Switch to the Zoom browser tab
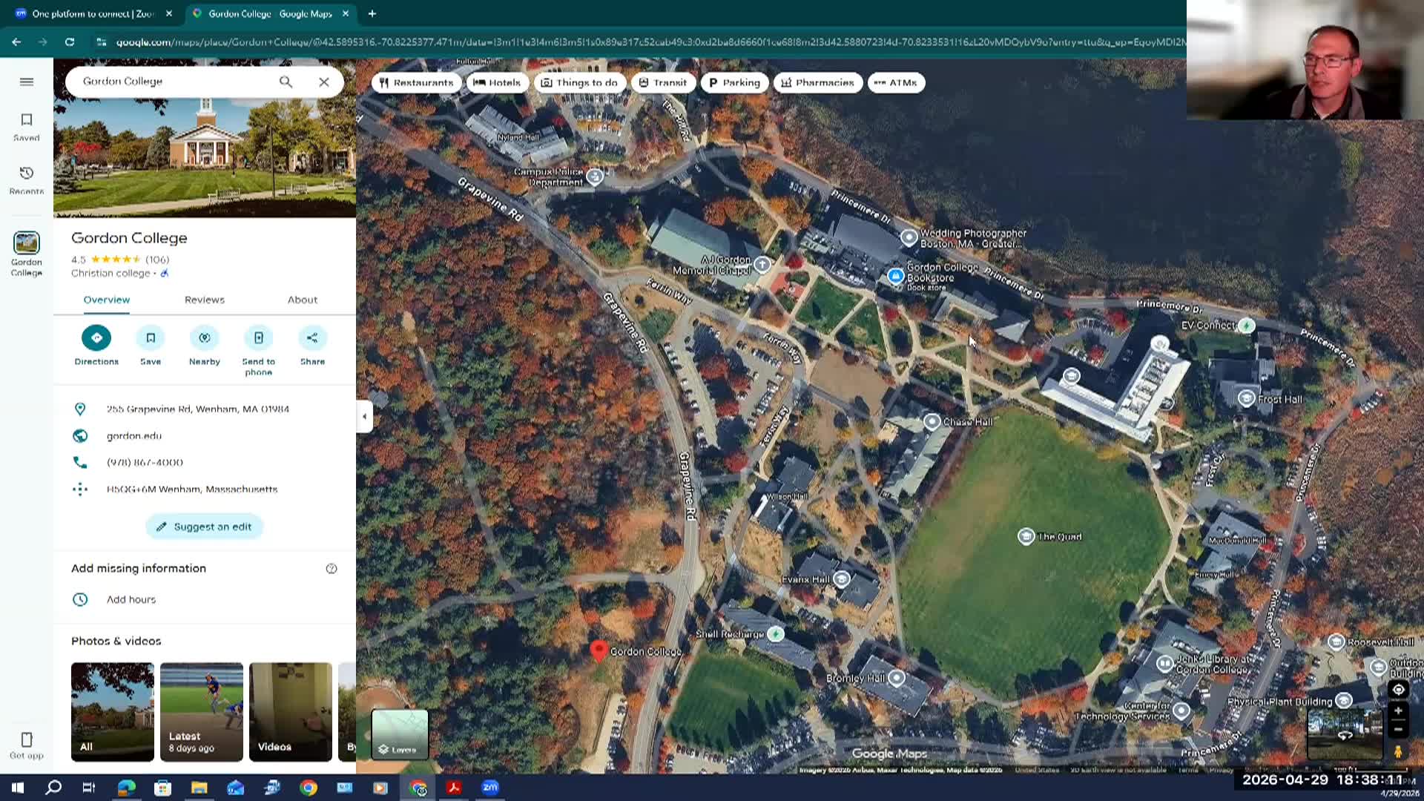This screenshot has height=801, width=1424. [x=94, y=13]
